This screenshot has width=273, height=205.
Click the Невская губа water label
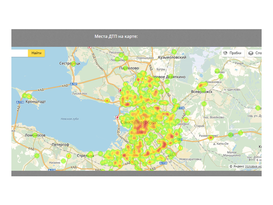70,119
